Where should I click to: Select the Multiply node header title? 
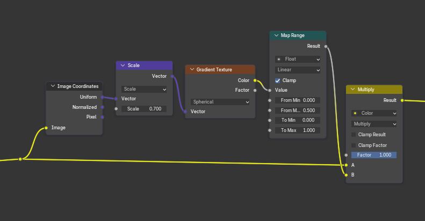click(x=366, y=90)
